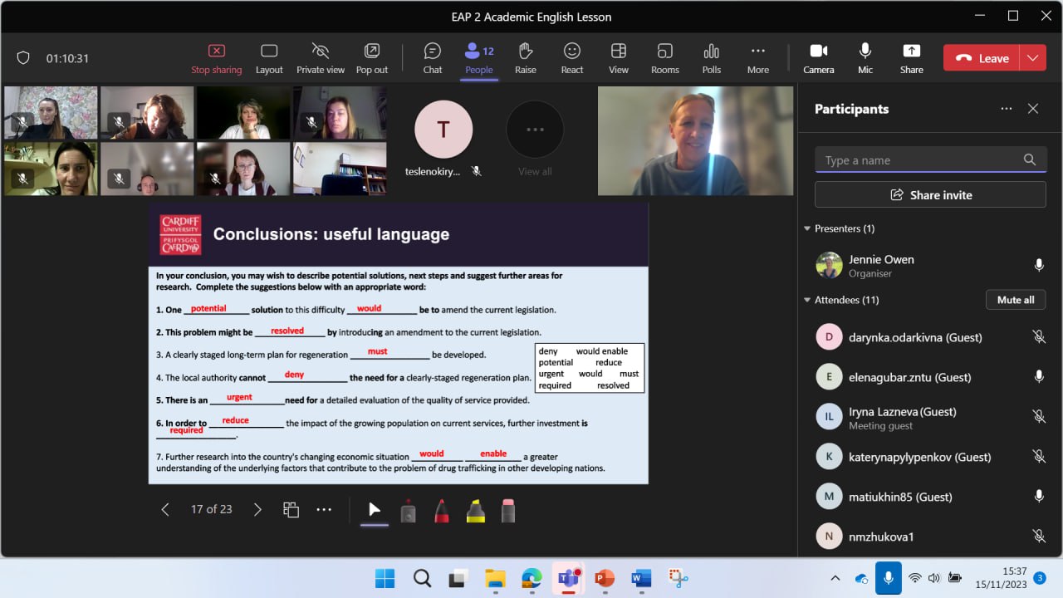The height and width of the screenshot is (598, 1063).
Task: Open the Rooms breakout option
Action: 664,58
